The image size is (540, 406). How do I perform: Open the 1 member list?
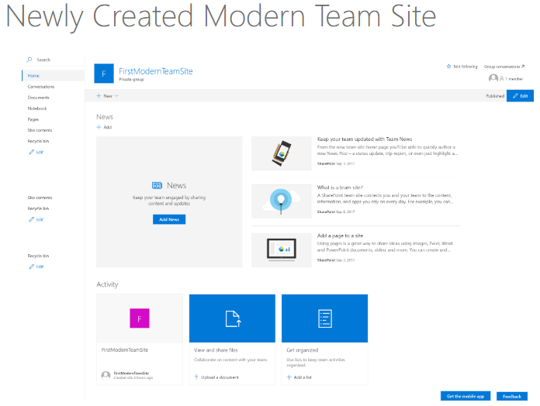tap(511, 79)
